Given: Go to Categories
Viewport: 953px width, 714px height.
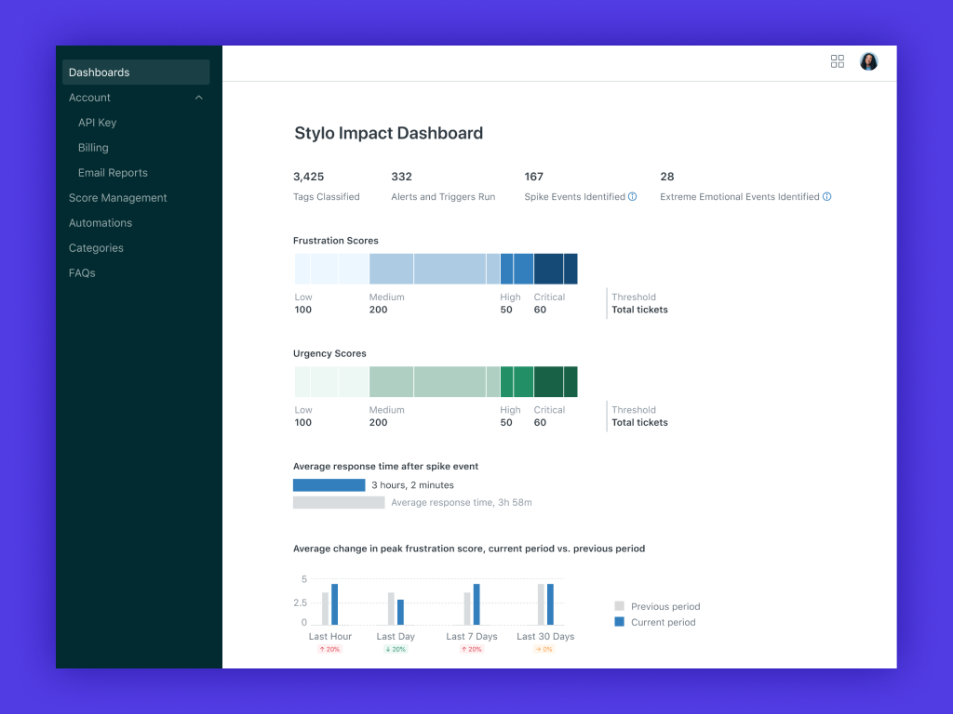Looking at the screenshot, I should (96, 247).
